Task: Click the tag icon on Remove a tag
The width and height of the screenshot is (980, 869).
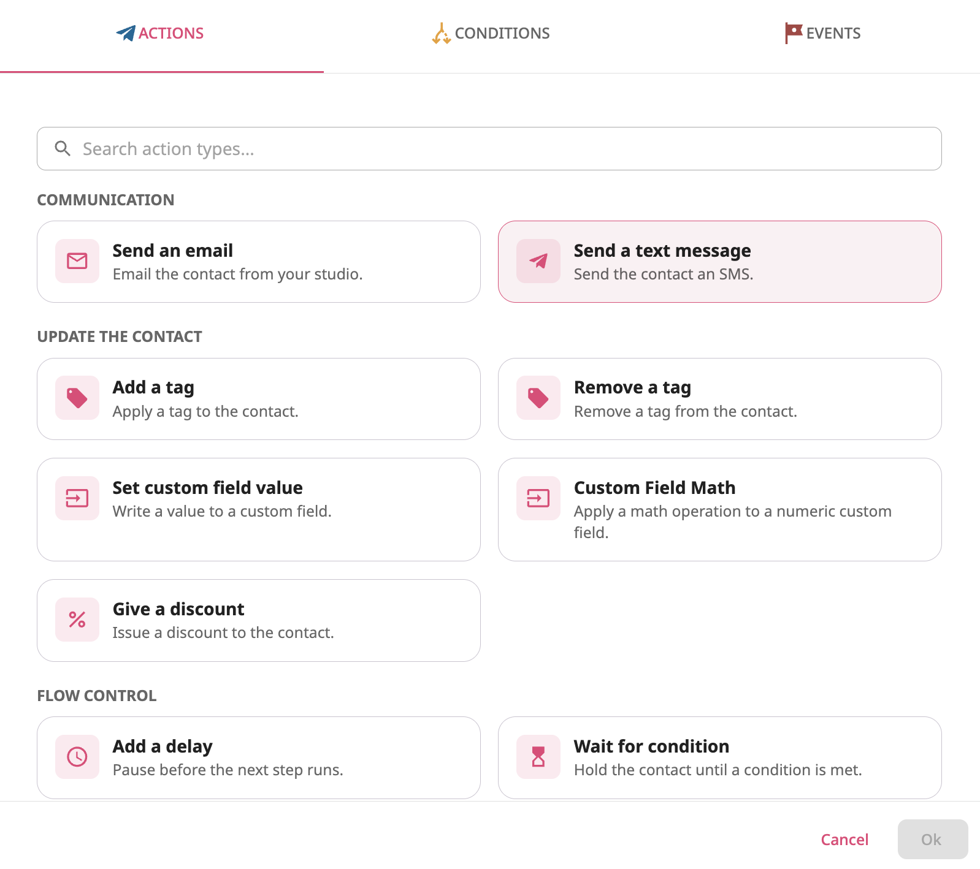Action: (x=538, y=398)
